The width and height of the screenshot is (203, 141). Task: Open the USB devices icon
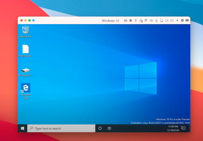[136, 21]
